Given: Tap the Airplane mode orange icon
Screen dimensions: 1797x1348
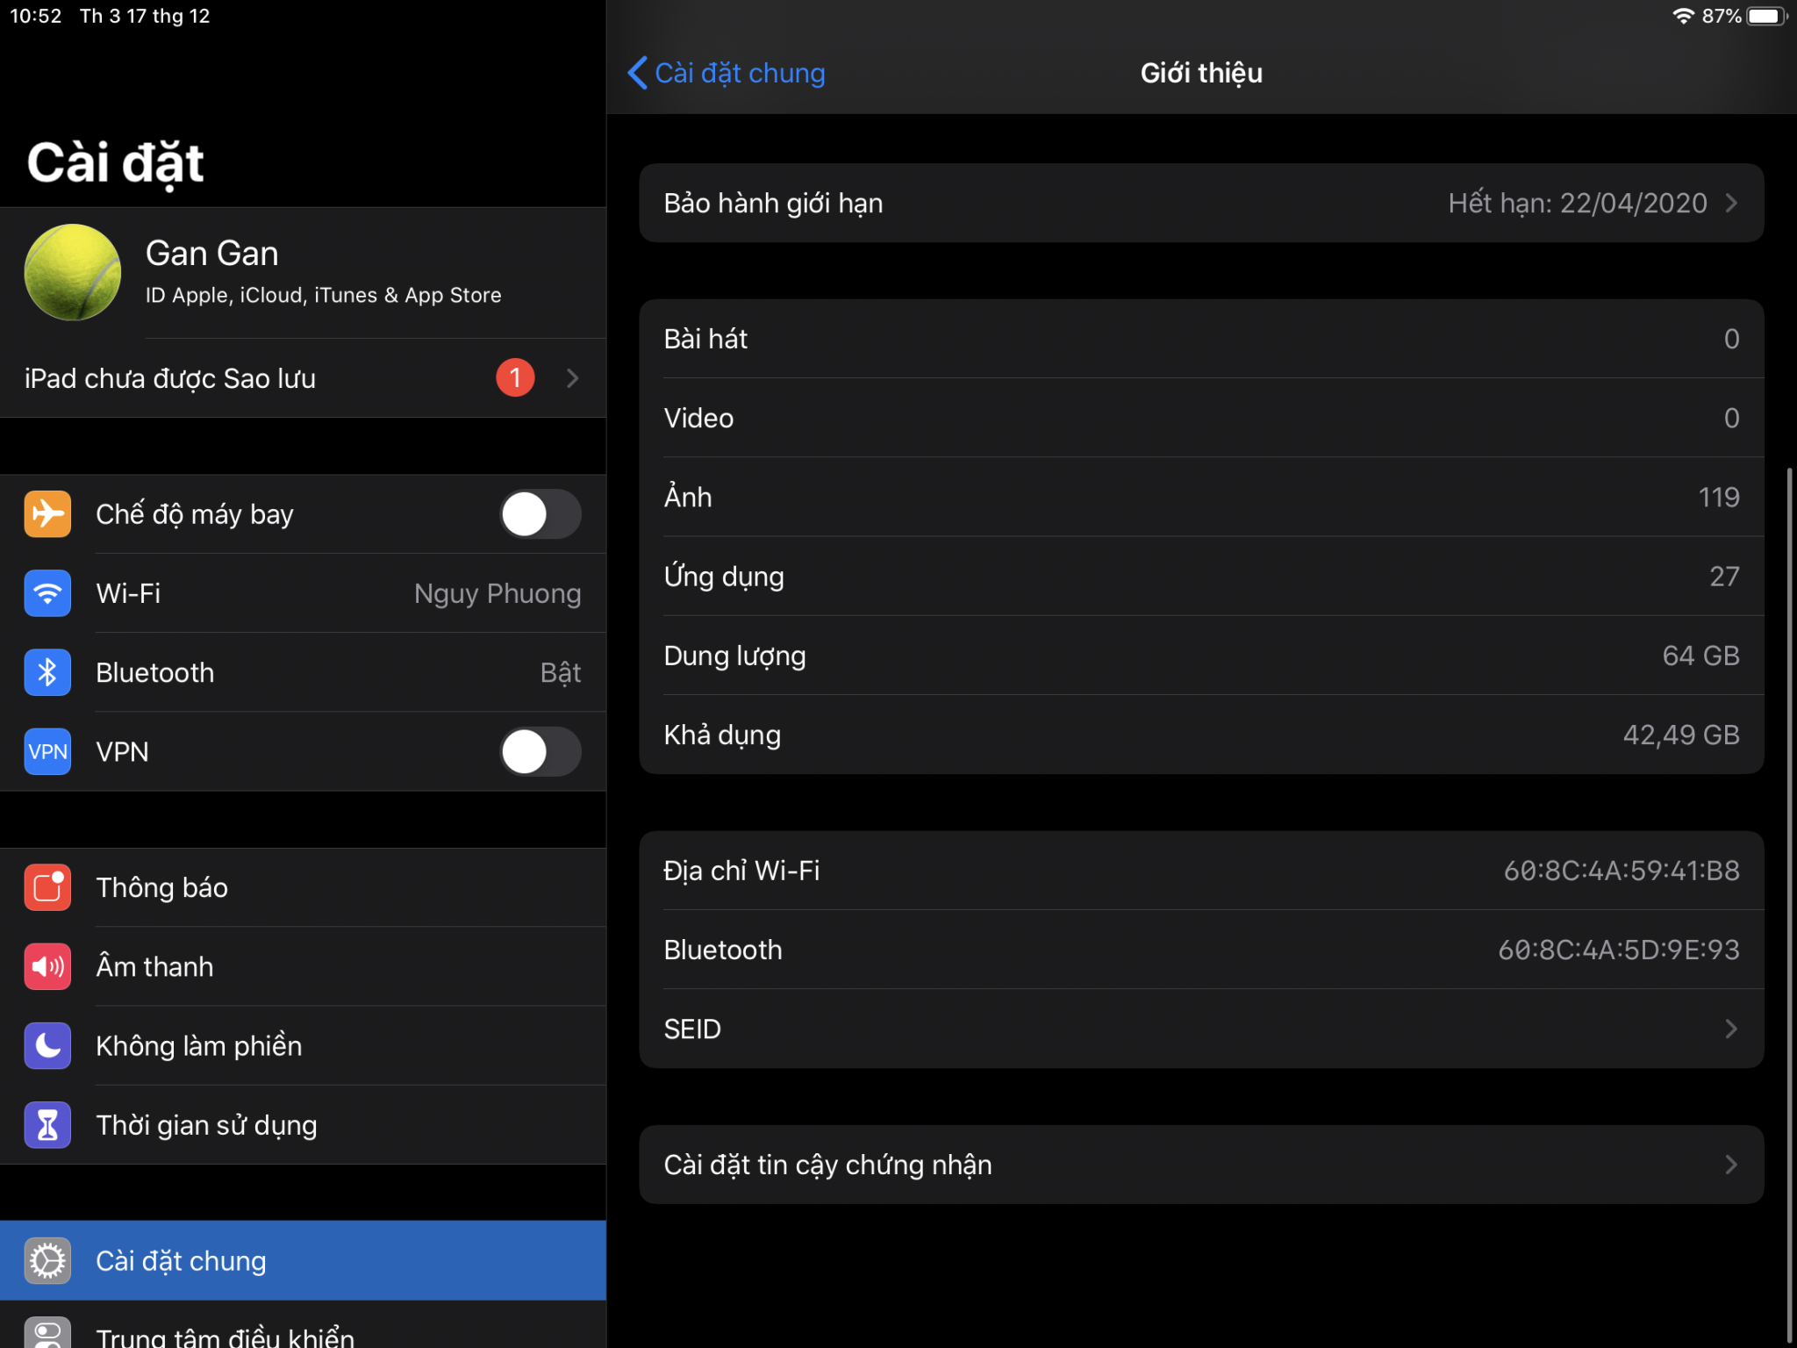Looking at the screenshot, I should (x=47, y=514).
